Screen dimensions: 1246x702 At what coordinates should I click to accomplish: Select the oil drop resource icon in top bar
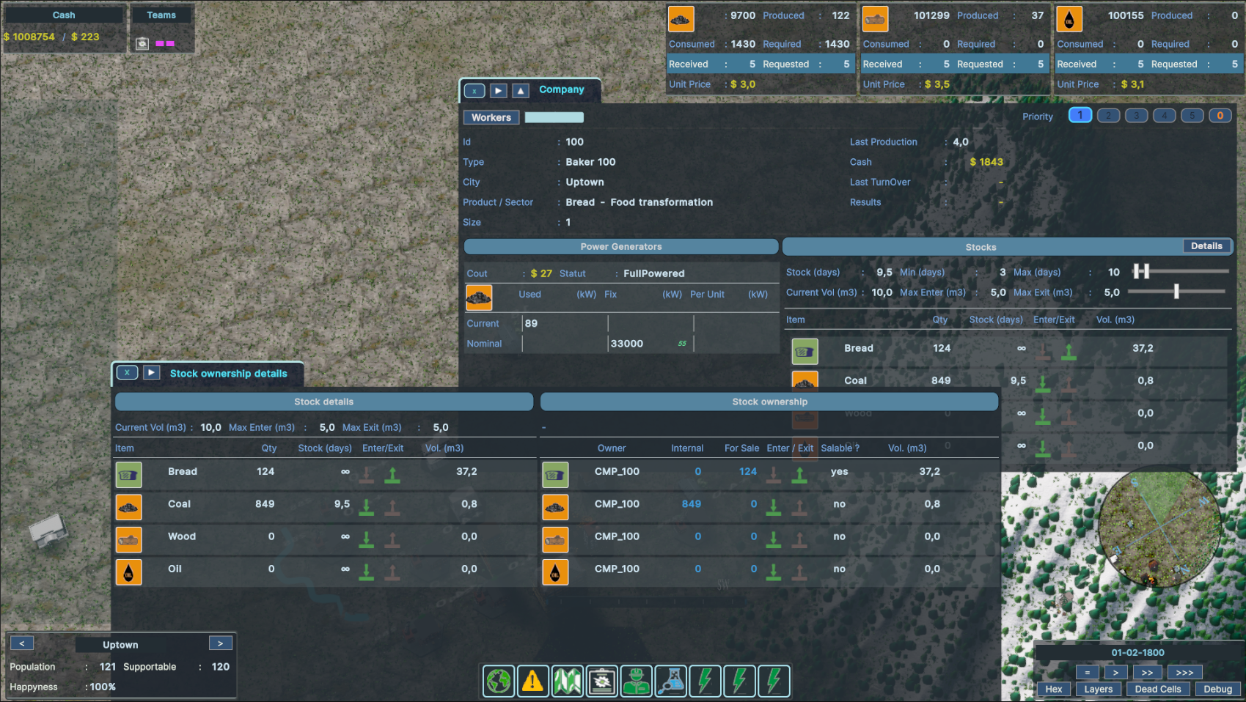[1069, 19]
